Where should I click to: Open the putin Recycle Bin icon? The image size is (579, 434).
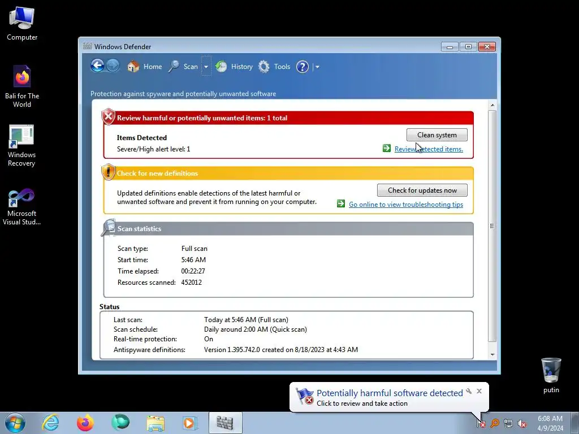(551, 375)
